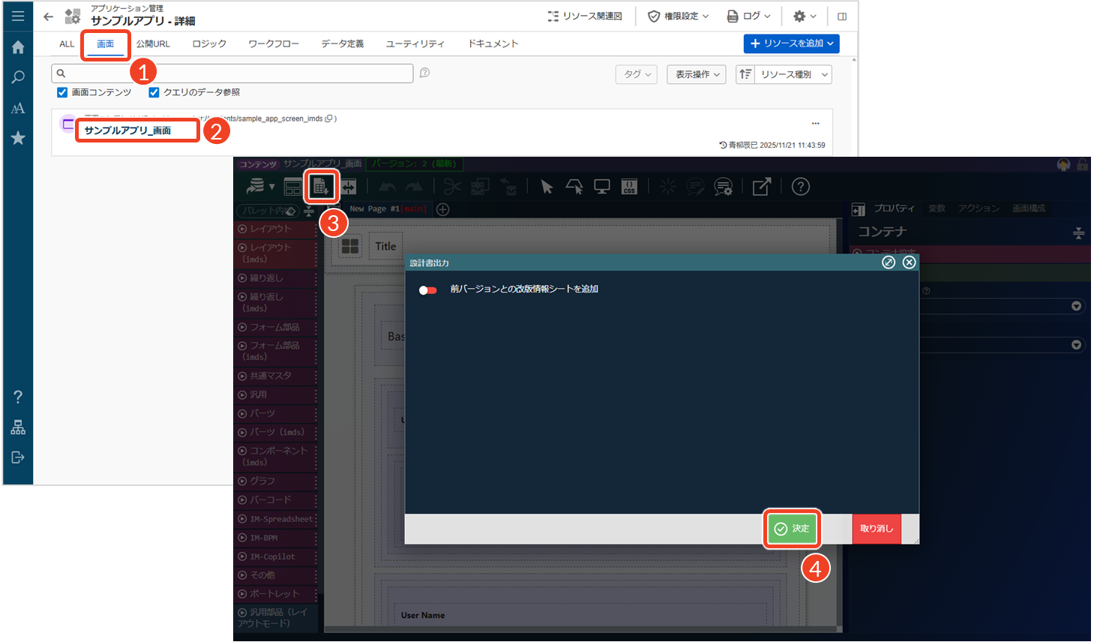This screenshot has width=1094, height=642.
Task: Select the ワークフロー tab
Action: (274, 44)
